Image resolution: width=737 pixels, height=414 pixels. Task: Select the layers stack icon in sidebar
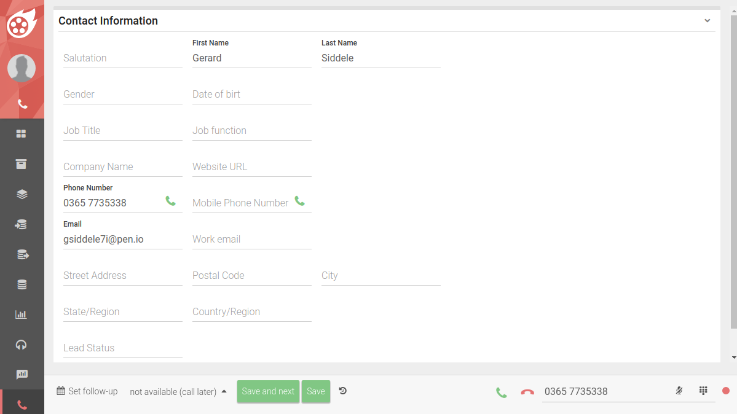point(22,194)
